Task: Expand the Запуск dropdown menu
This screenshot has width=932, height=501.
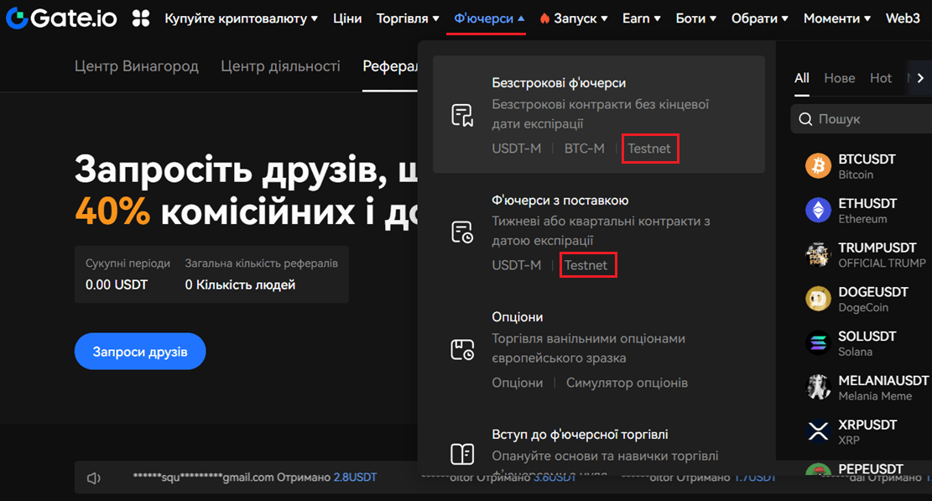Action: tap(581, 18)
